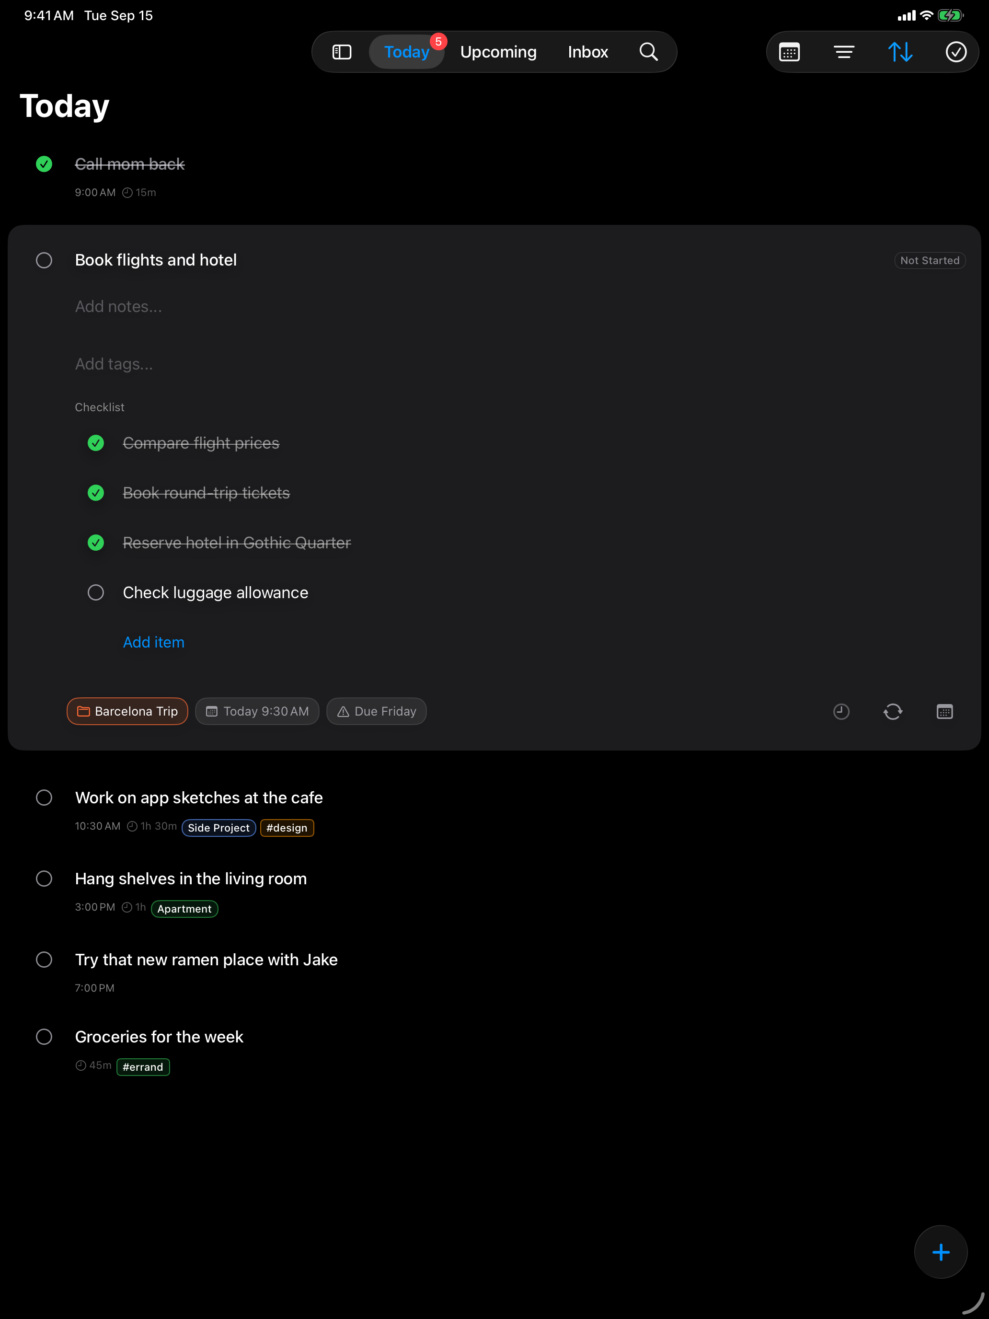Open the Barcelona Trip project selector

pyautogui.click(x=127, y=711)
